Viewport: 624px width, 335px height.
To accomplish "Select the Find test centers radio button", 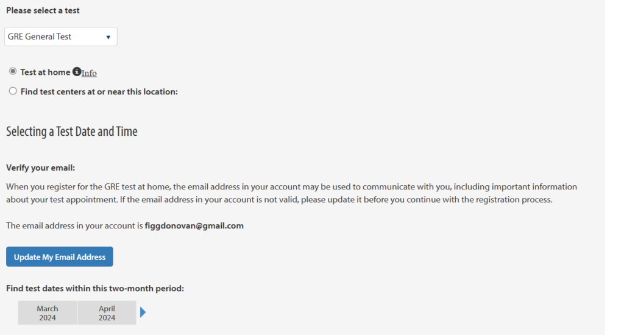I will pos(13,91).
